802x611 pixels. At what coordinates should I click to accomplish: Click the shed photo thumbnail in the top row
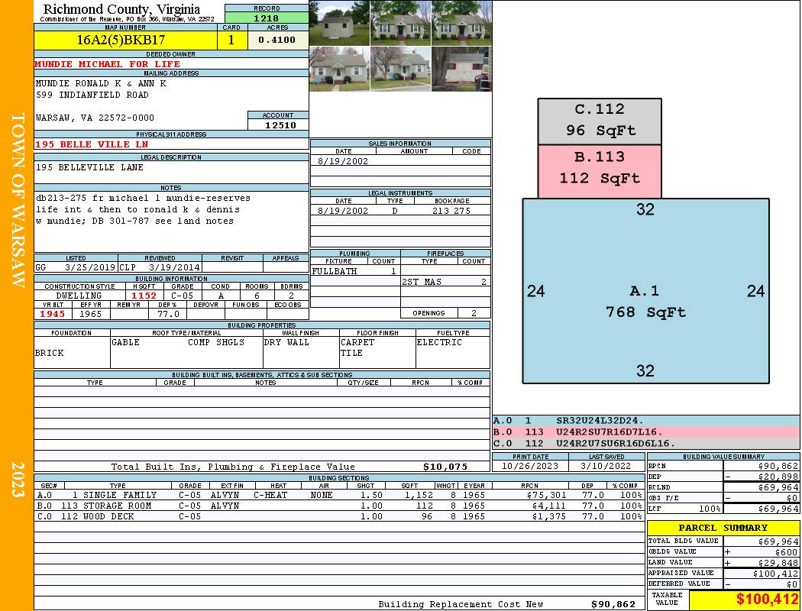(x=339, y=23)
